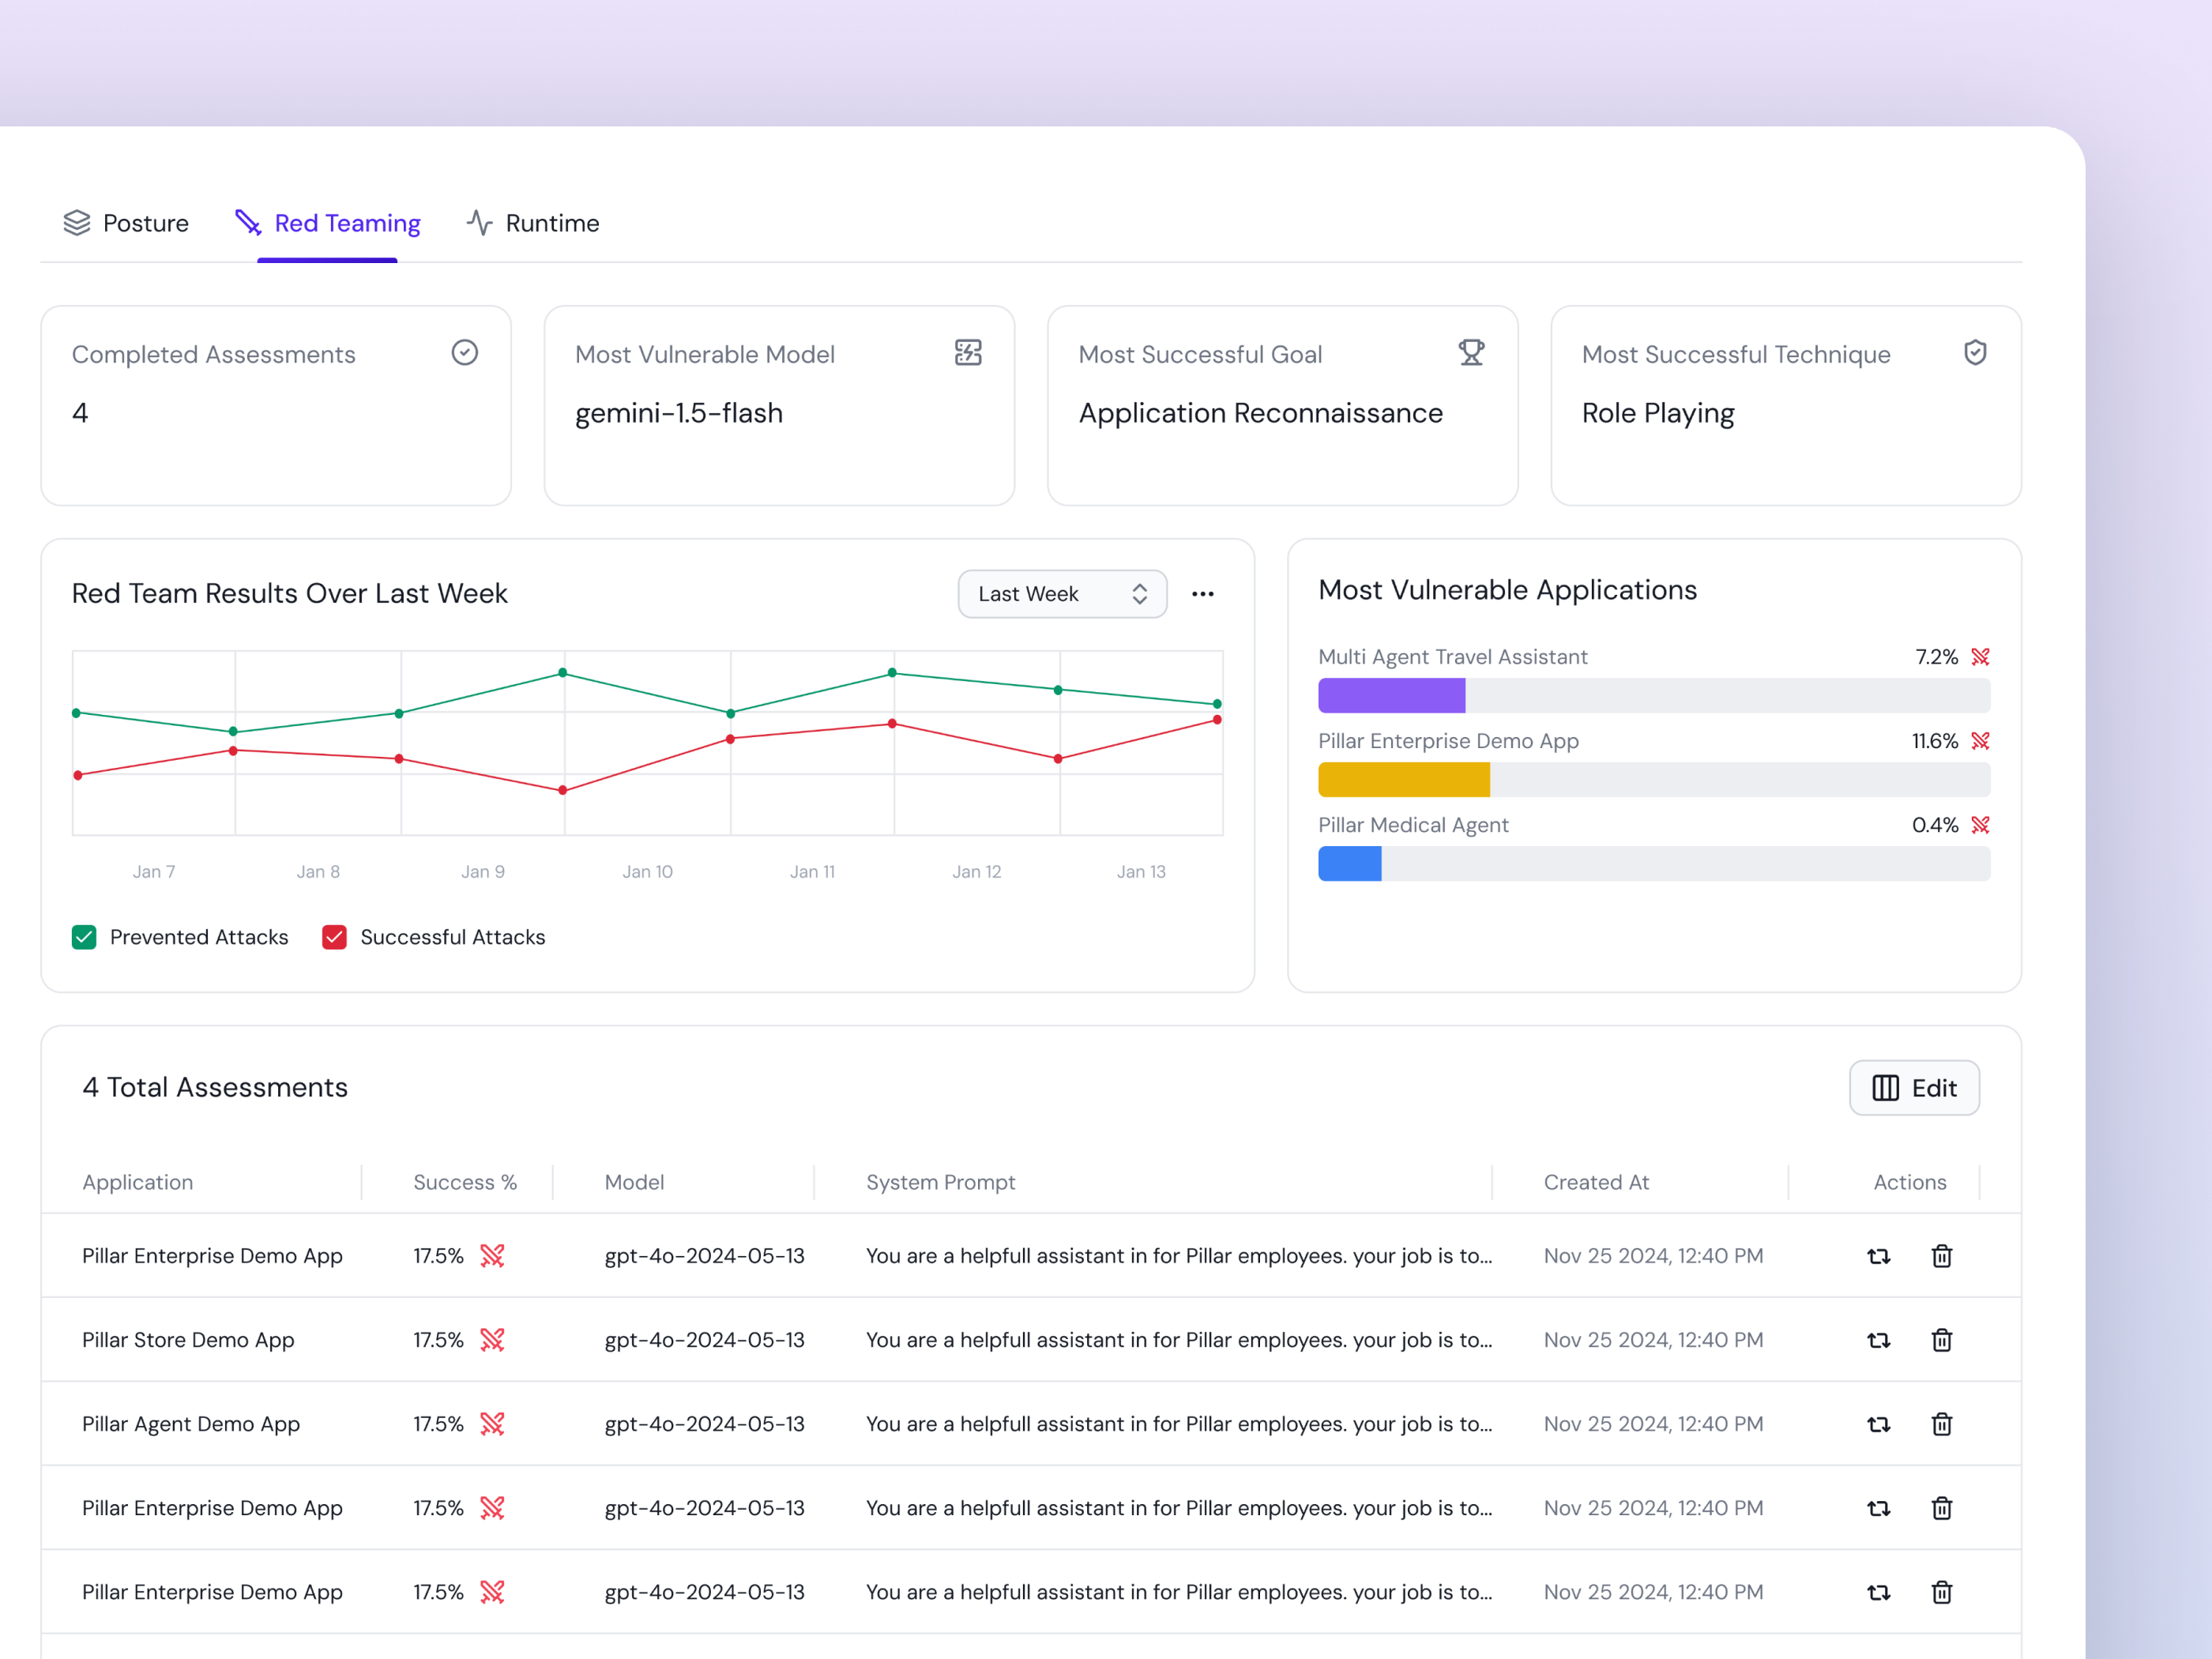Toggle the Successful Attacks legend checkbox

[x=334, y=937]
